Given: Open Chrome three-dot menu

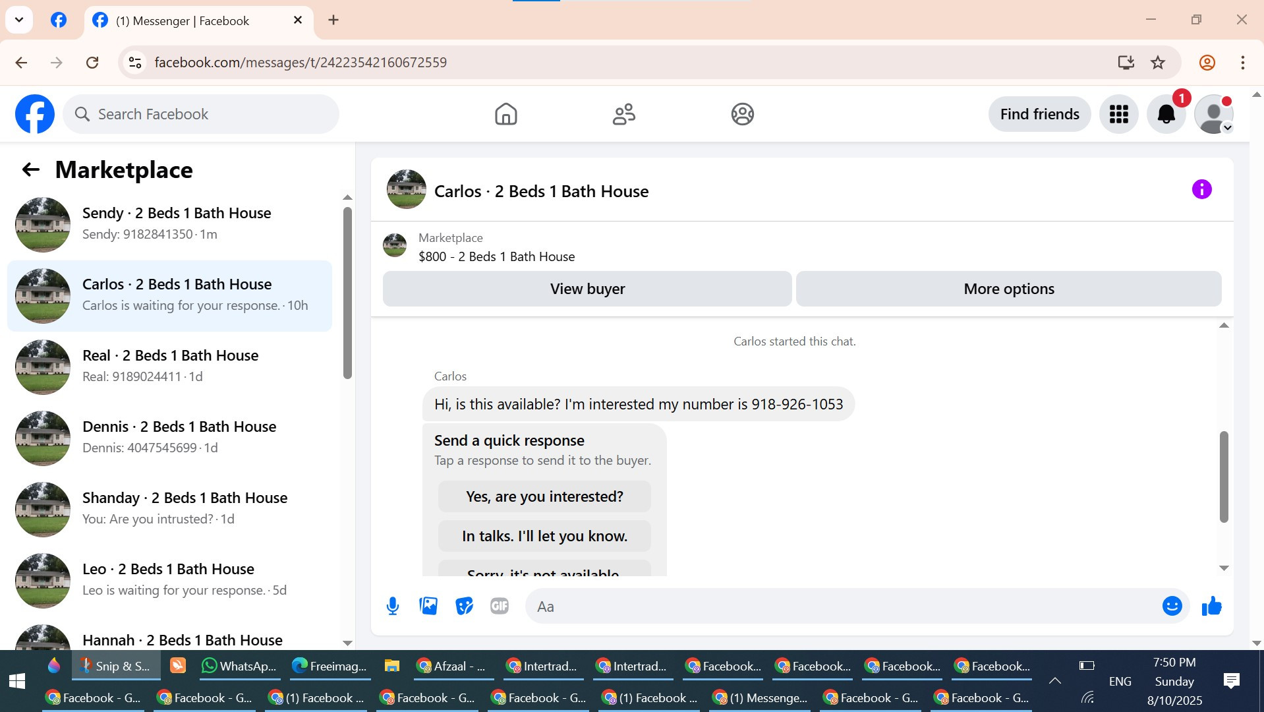Looking at the screenshot, I should click(x=1242, y=63).
